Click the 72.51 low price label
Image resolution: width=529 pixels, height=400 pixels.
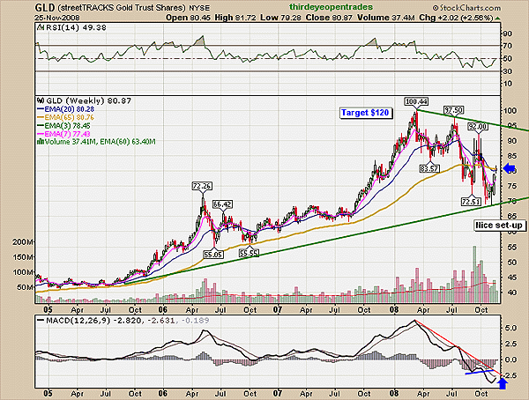point(471,202)
